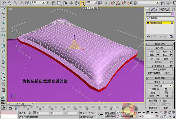Activate the Unlink Selection tool
Viewport: 176px width, 119px height.
(x=22, y=3)
